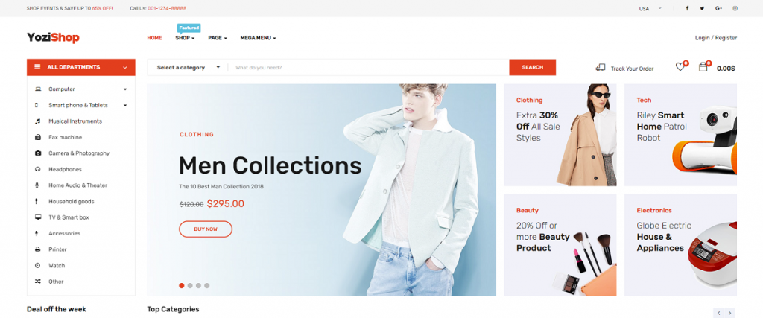Click the Track Your Order truck icon

pos(601,68)
